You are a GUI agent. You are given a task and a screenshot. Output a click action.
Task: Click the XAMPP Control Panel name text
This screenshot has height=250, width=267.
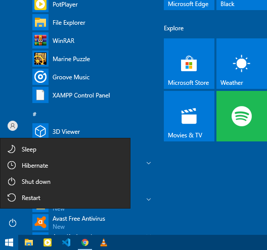(x=81, y=95)
